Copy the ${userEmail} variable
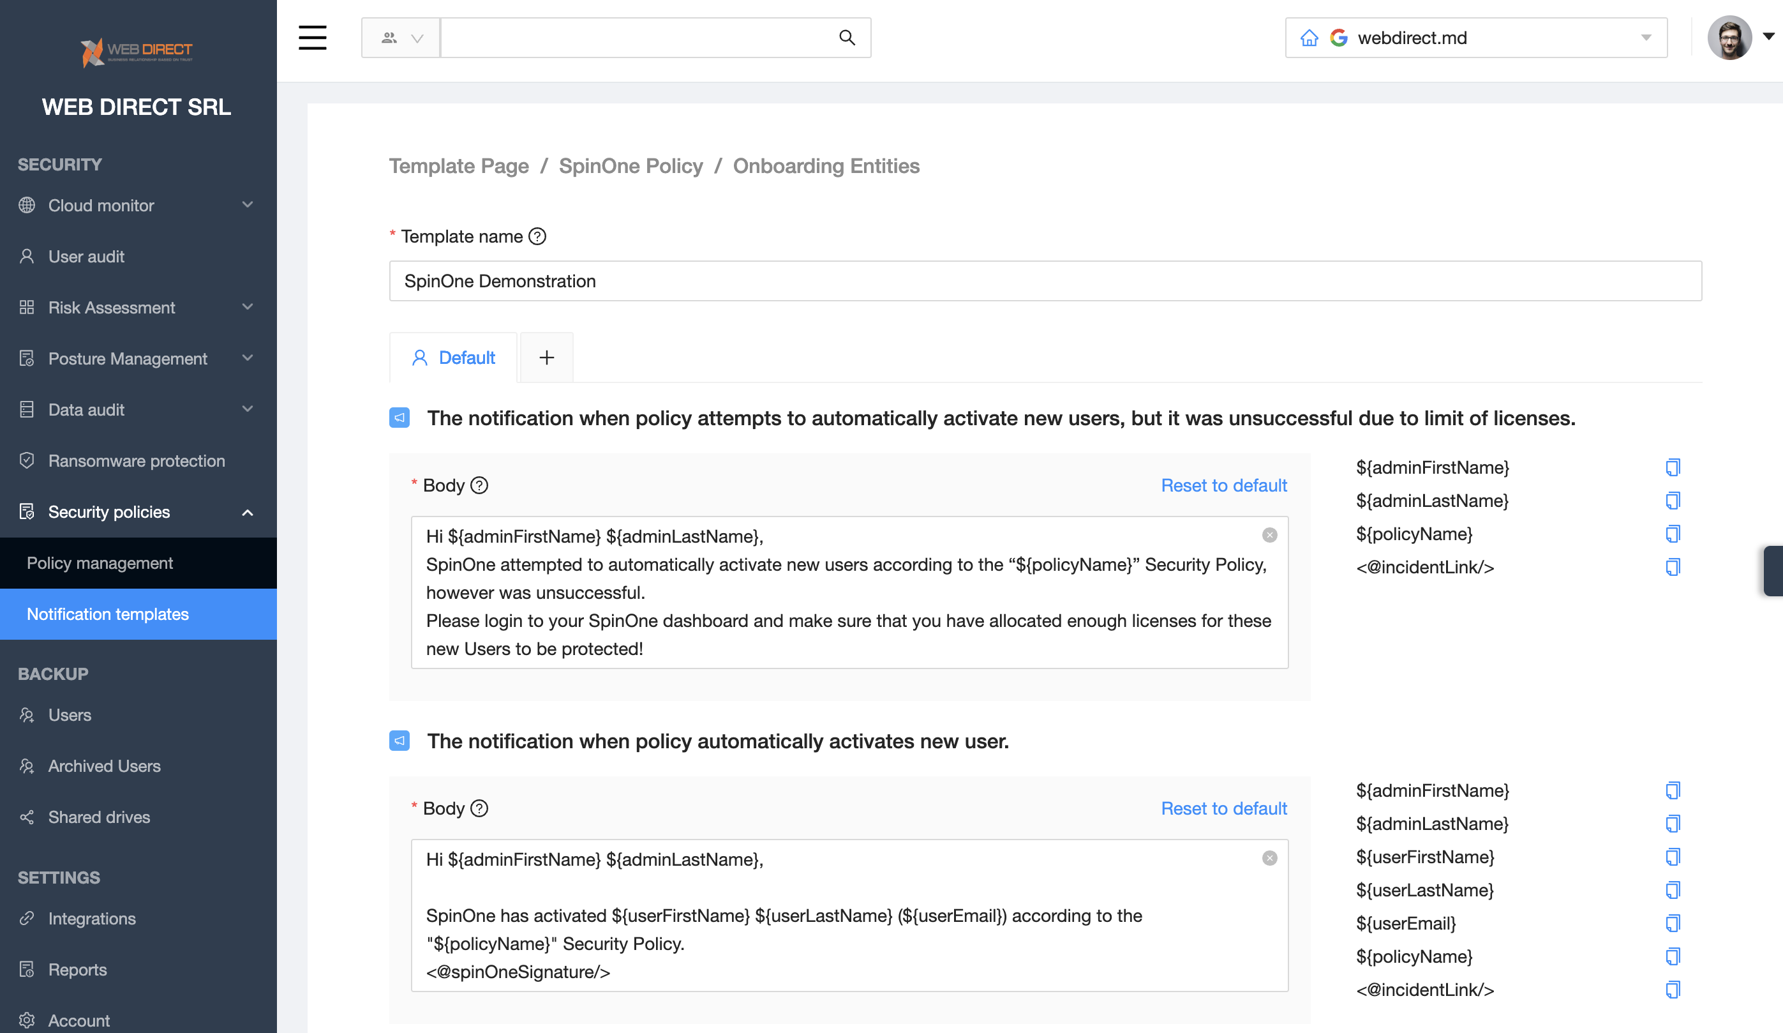The image size is (1783, 1033). [1672, 923]
